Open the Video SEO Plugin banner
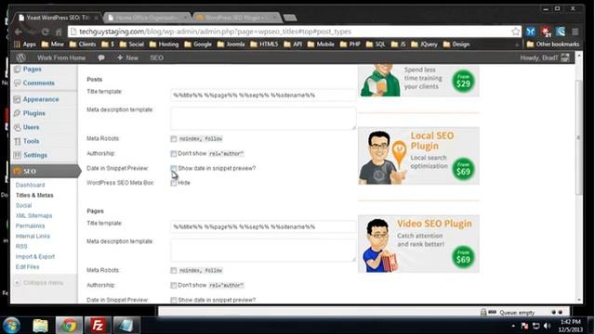595x334 pixels. pyautogui.click(x=418, y=244)
